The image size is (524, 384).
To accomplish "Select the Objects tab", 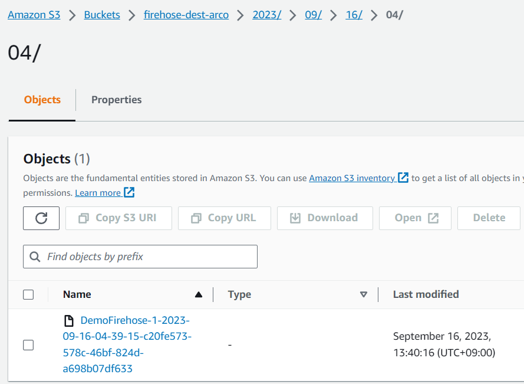I will click(42, 100).
